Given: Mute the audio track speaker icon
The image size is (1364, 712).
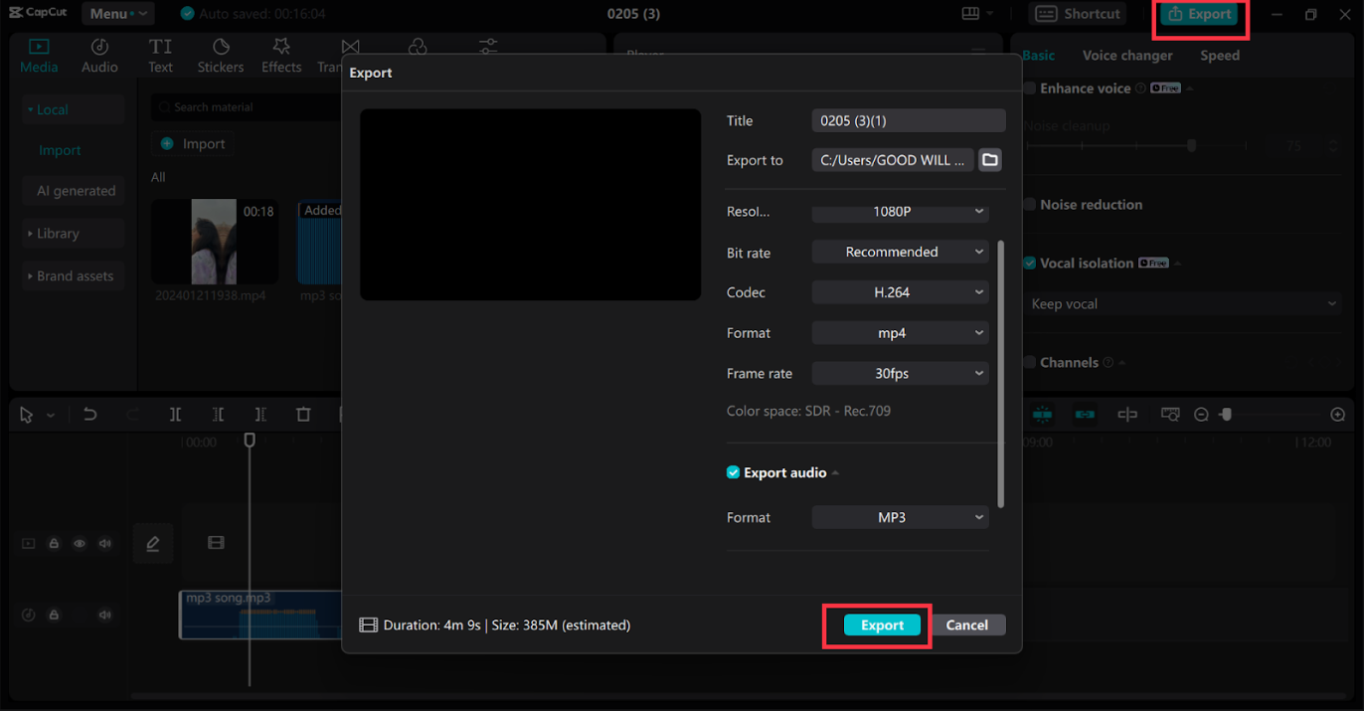Looking at the screenshot, I should [x=105, y=615].
